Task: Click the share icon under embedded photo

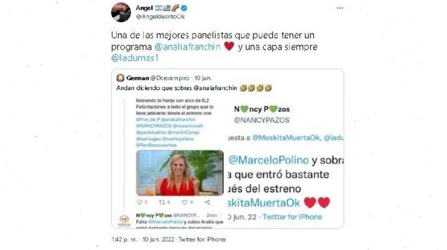Action: coord(207,202)
